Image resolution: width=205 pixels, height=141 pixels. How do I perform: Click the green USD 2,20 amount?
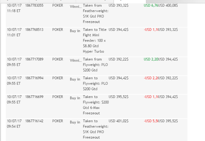pos(151,59)
